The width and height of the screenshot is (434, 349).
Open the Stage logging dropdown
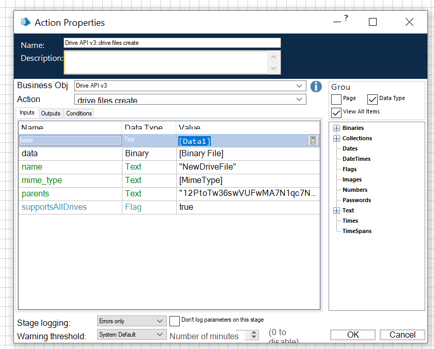160,321
